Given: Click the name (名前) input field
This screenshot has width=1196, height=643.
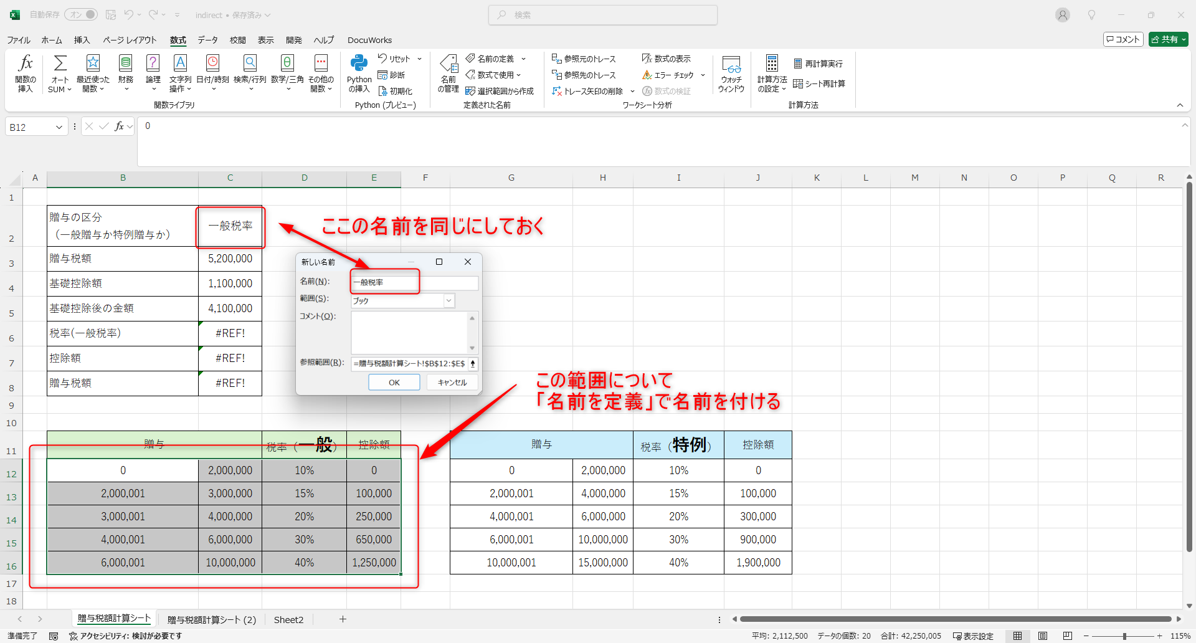Looking at the screenshot, I should [x=414, y=282].
